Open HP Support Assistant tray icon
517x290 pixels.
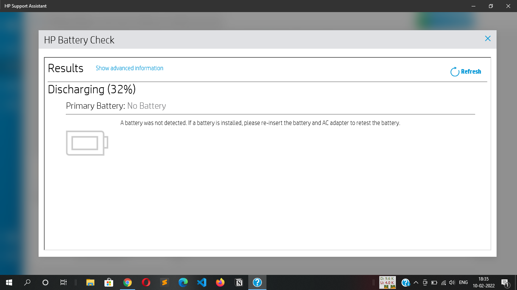(x=406, y=282)
